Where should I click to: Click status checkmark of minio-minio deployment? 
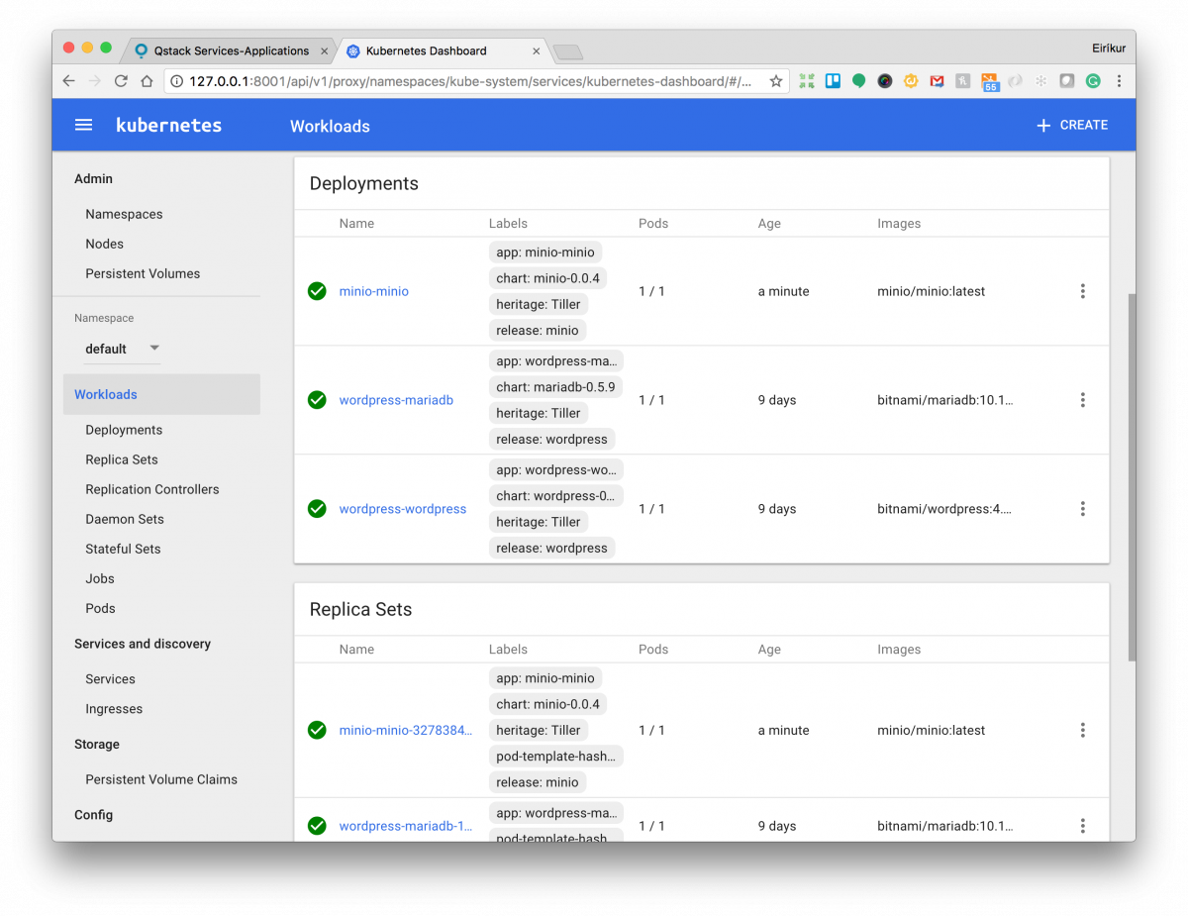[317, 291]
